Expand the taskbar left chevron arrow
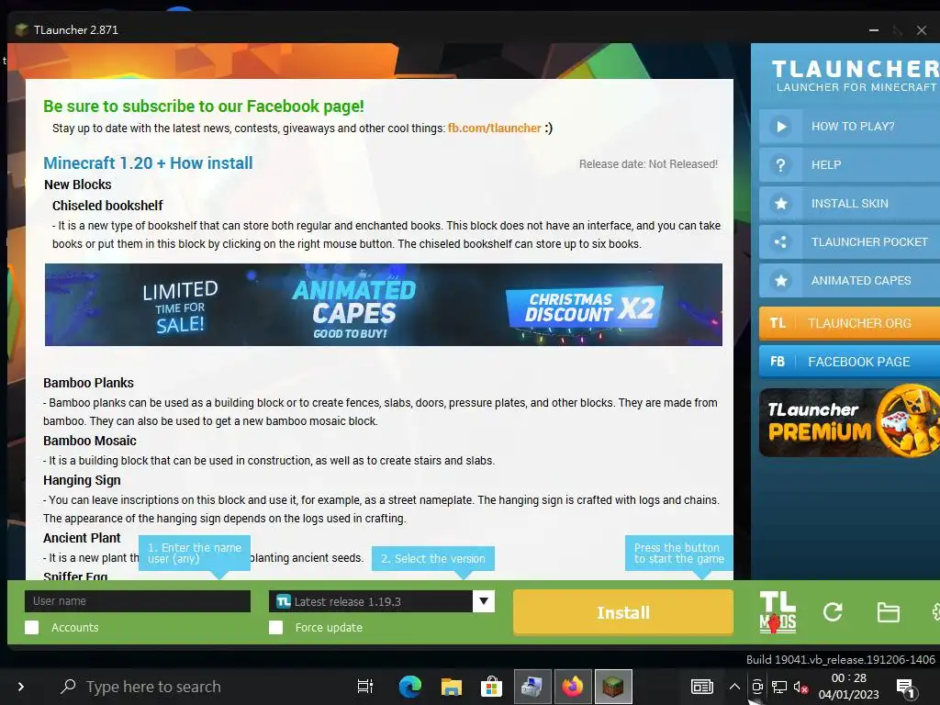 point(21,687)
